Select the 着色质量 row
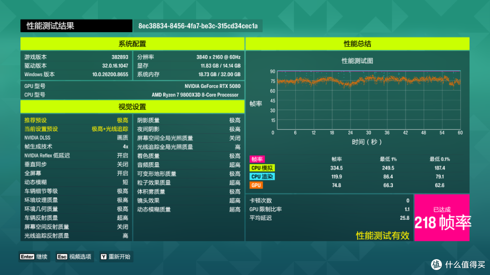The image size is (490, 275). [x=189, y=156]
